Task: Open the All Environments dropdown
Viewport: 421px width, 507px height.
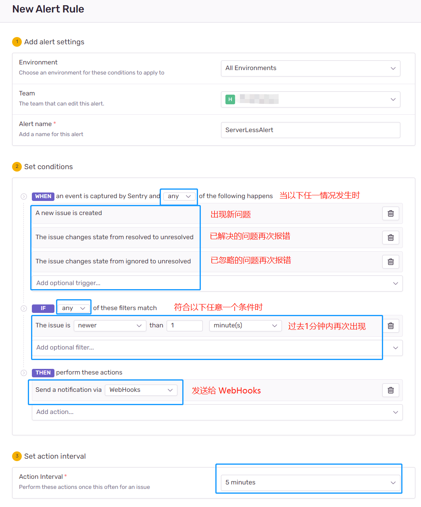Action: (x=310, y=68)
